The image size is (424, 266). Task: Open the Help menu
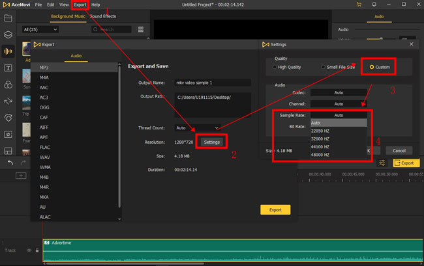click(x=95, y=5)
